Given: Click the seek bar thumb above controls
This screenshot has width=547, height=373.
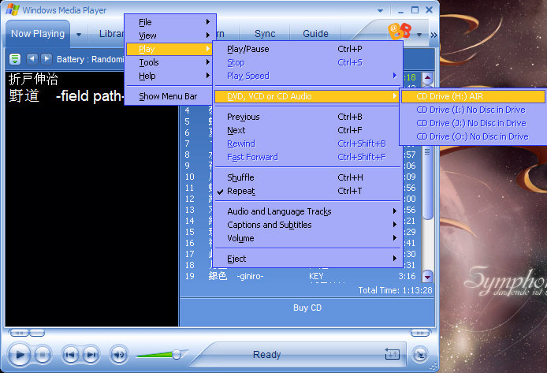Looking at the screenshot, I should coord(36,333).
